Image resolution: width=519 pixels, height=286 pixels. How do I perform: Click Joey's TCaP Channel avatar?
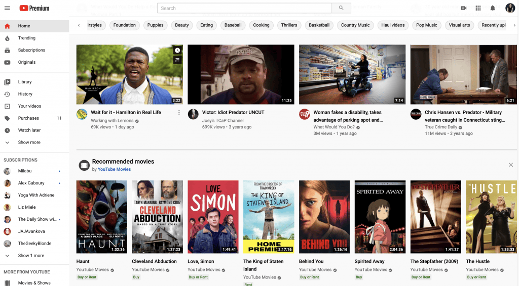coord(193,114)
